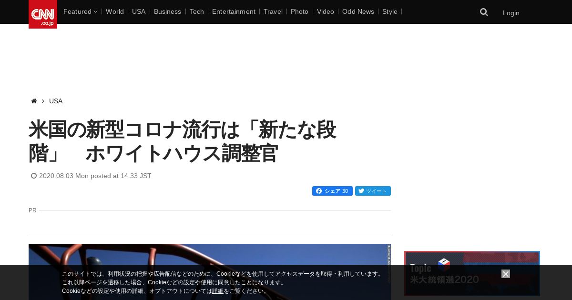Expand the Featured dropdown menu

80,11
